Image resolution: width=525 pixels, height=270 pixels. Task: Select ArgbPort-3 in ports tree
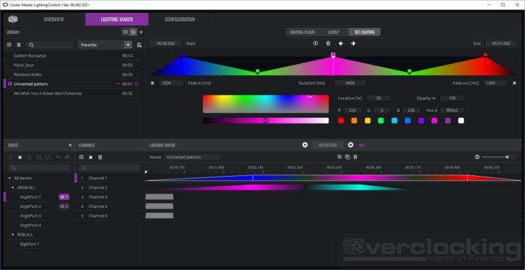[31, 216]
